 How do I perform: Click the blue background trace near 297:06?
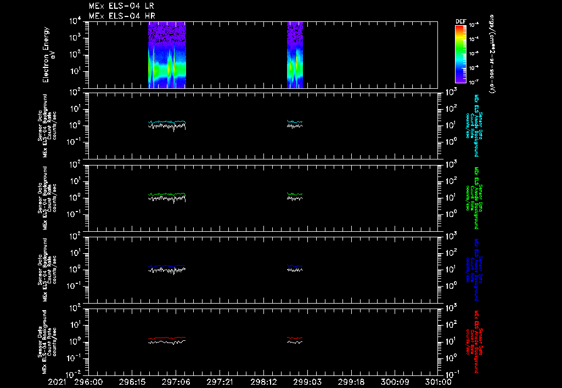(x=167, y=266)
